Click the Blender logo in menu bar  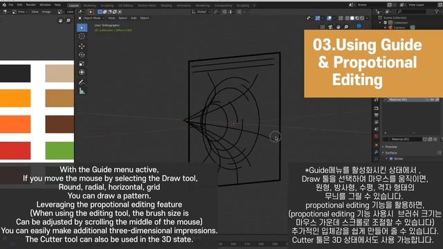click(x=4, y=5)
